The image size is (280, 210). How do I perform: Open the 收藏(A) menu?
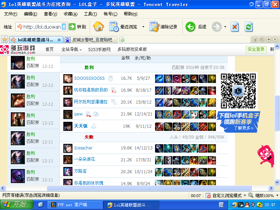[x=71, y=14]
